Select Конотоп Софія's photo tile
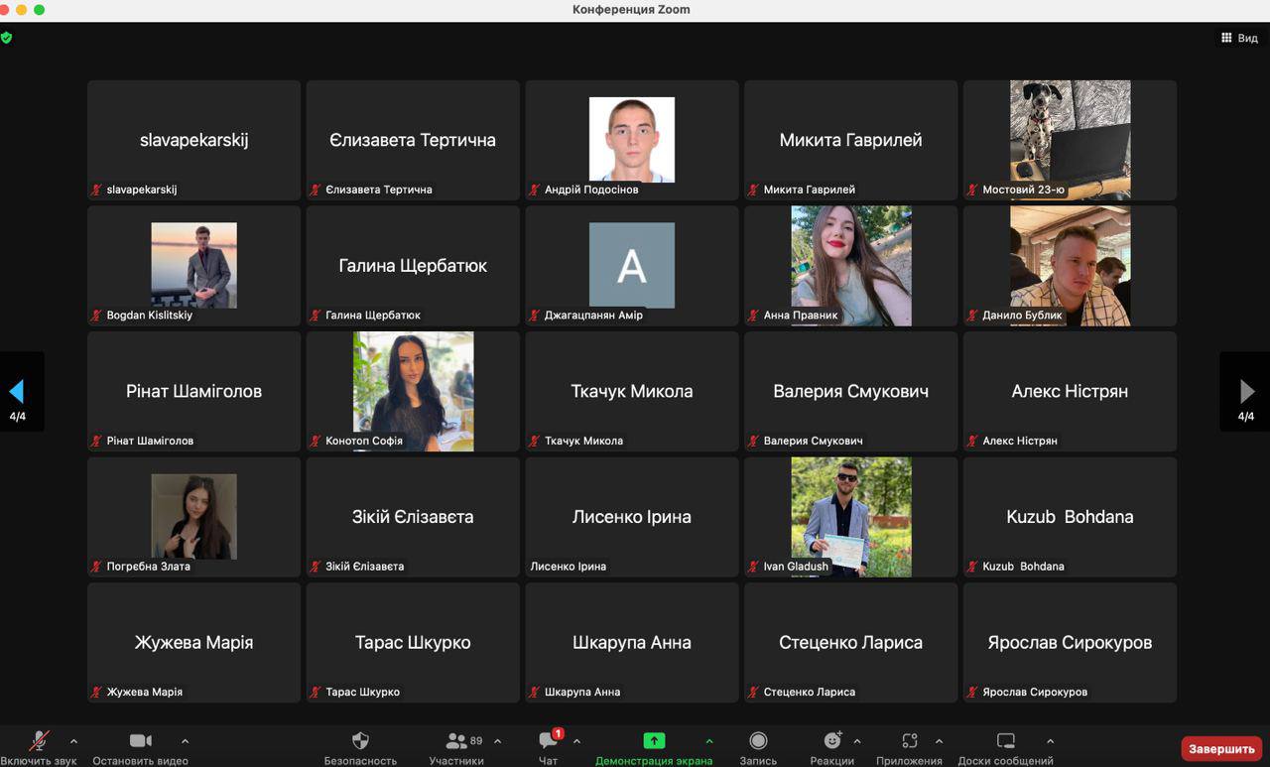 point(413,391)
